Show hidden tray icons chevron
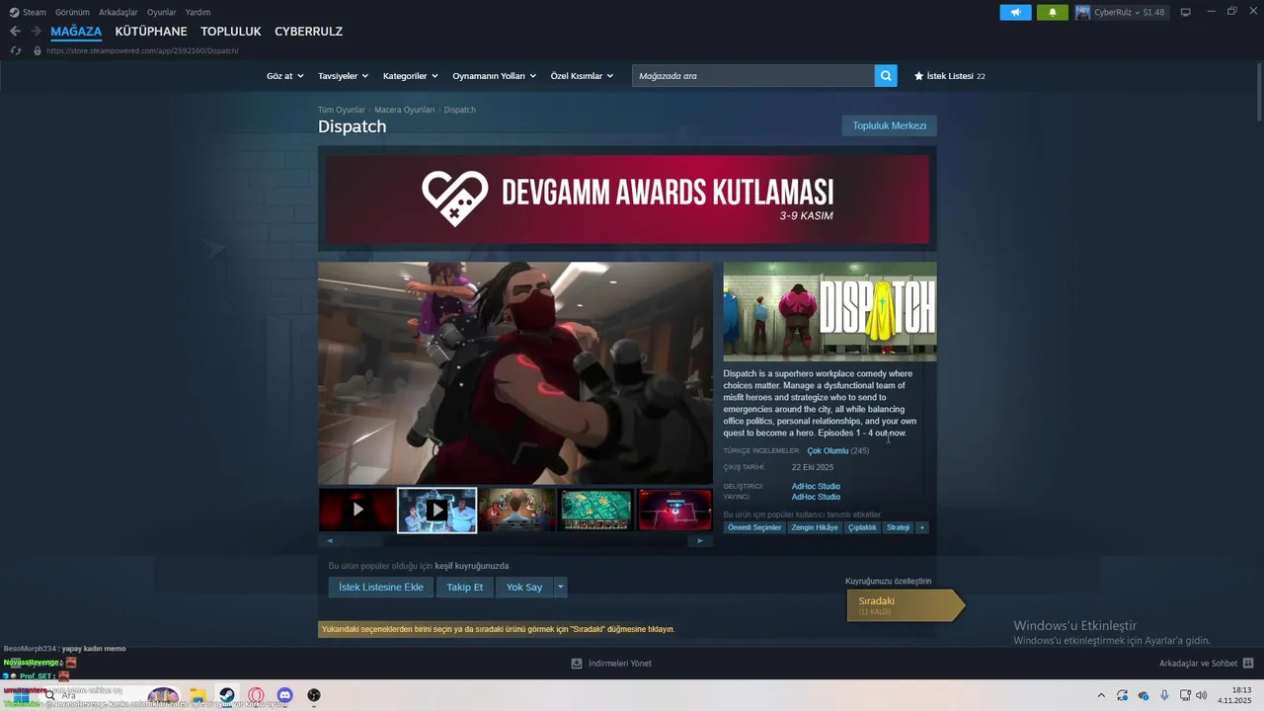 click(x=1101, y=695)
